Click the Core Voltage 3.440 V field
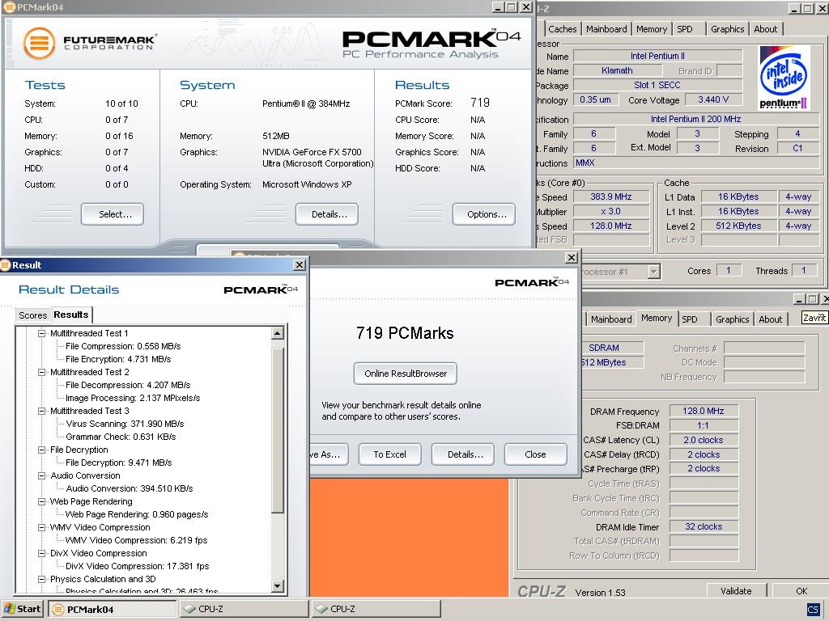The height and width of the screenshot is (621, 829). (x=713, y=99)
